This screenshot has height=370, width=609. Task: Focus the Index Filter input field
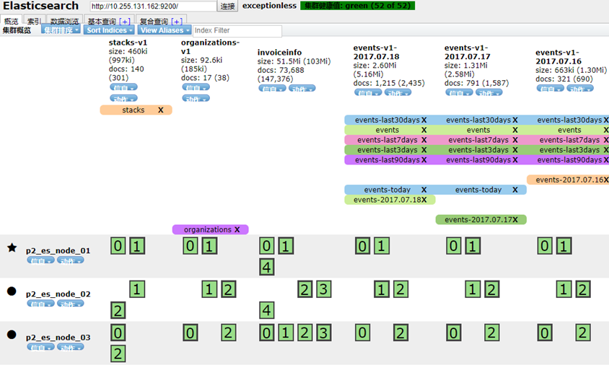point(237,31)
